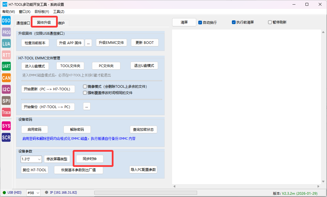Select the CAN bus sidebar icon
Viewport: 327px width, 197px height.
(x=6, y=78)
